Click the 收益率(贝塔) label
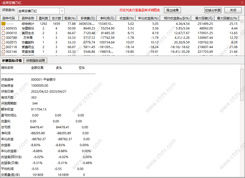Screen dimensions: 245x178 pyautogui.click(x=10, y=163)
